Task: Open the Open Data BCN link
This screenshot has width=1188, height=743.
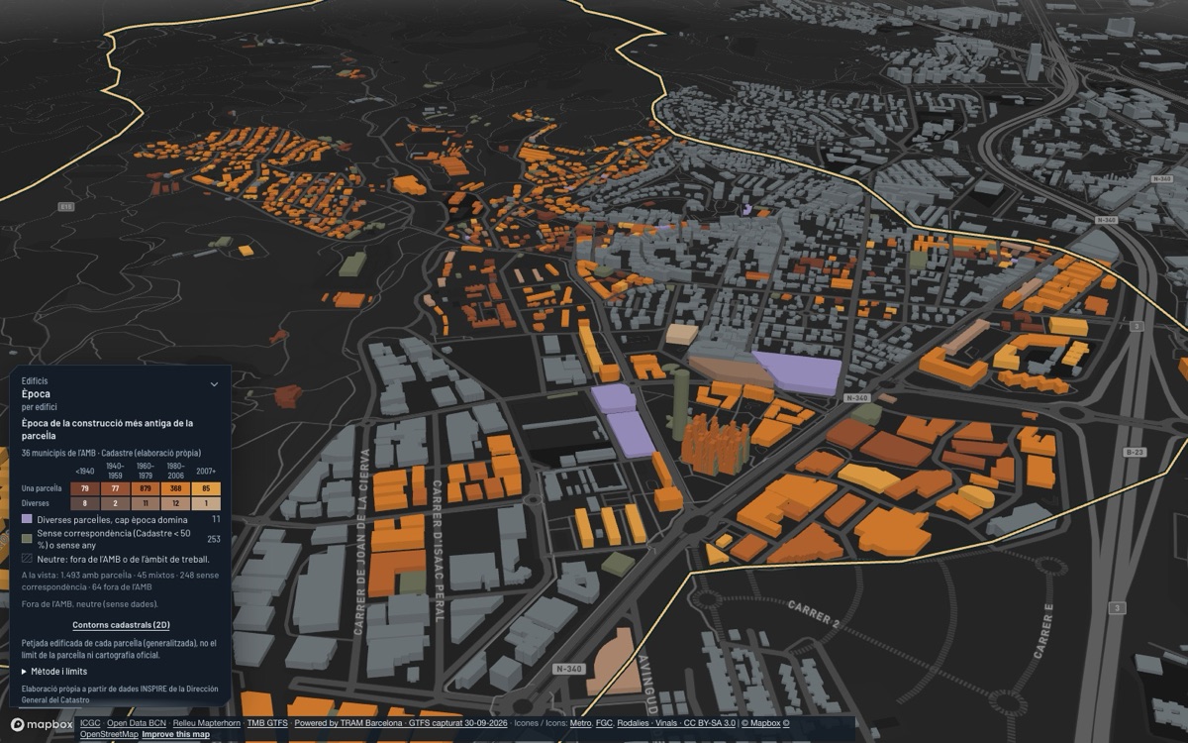Action: pyautogui.click(x=137, y=723)
